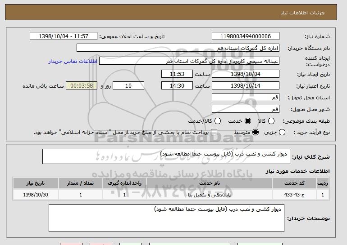Click the جزئیات اطلاعات نیاز header title
The width and height of the screenshot is (347, 245).
302,13
